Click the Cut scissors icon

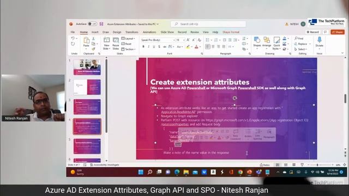(93, 39)
